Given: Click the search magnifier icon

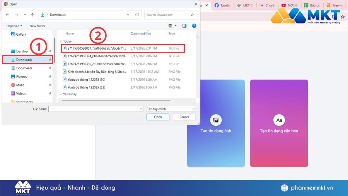Looking at the screenshot, I should (192, 15).
